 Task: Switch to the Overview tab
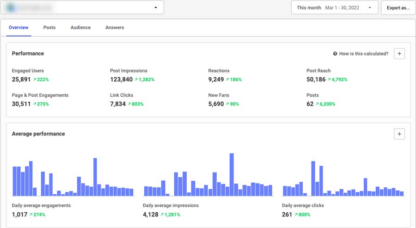coord(18,28)
